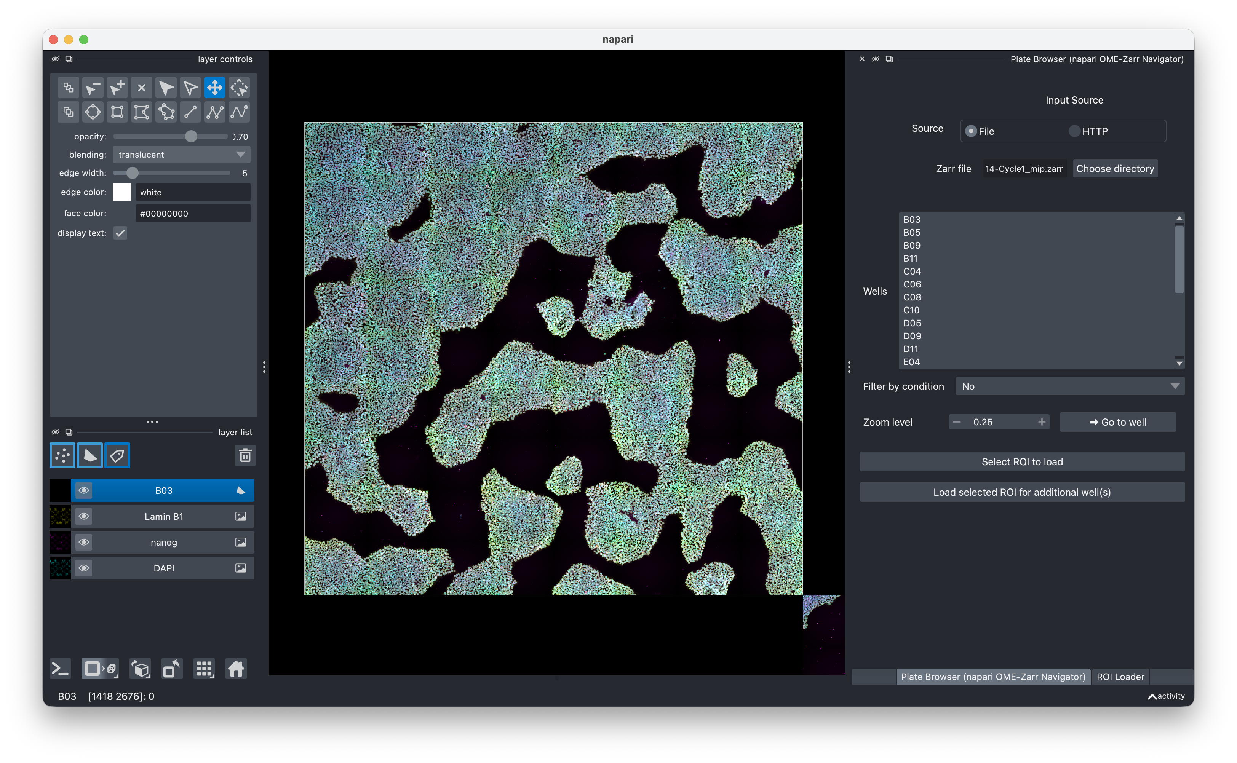
Task: Delete selected layer with trash icon
Action: tap(245, 456)
